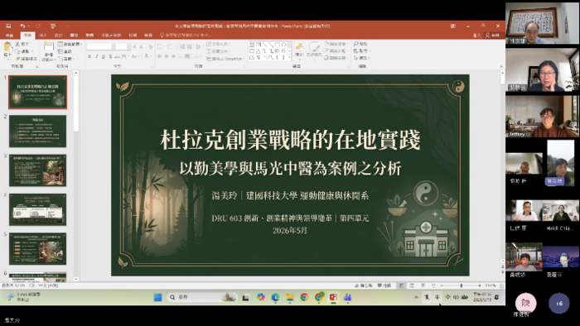The image size is (580, 326).
Task: Reset the slide layout icon
Action: pyautogui.click(x=60, y=51)
